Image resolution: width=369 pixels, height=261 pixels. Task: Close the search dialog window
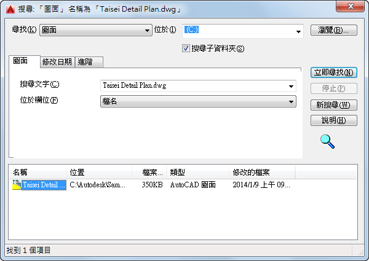point(350,6)
